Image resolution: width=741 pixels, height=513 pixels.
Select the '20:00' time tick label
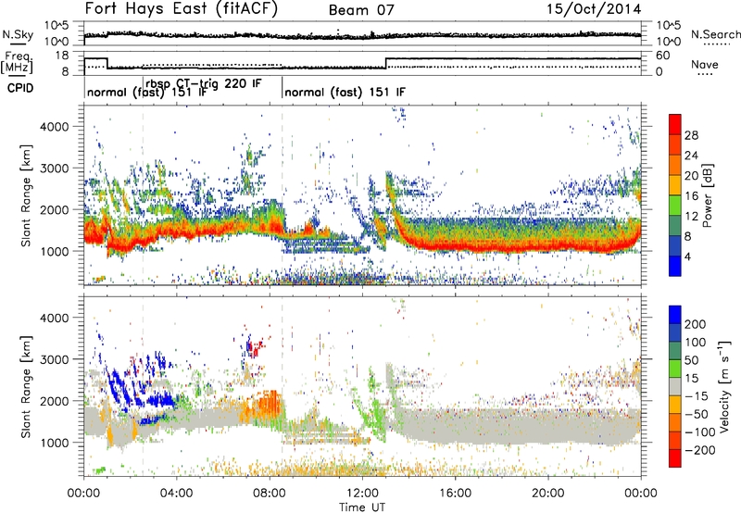[548, 494]
